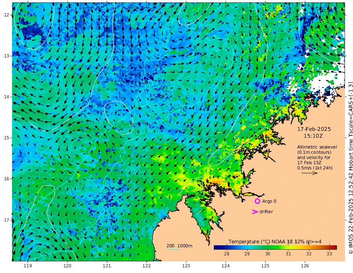Viewport: 353px width, 273px height.
Task: Click the cyan 200m depth contour legend line
Action: [x=173, y=249]
